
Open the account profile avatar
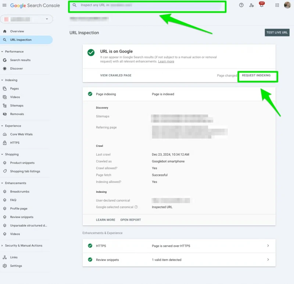coord(287,5)
